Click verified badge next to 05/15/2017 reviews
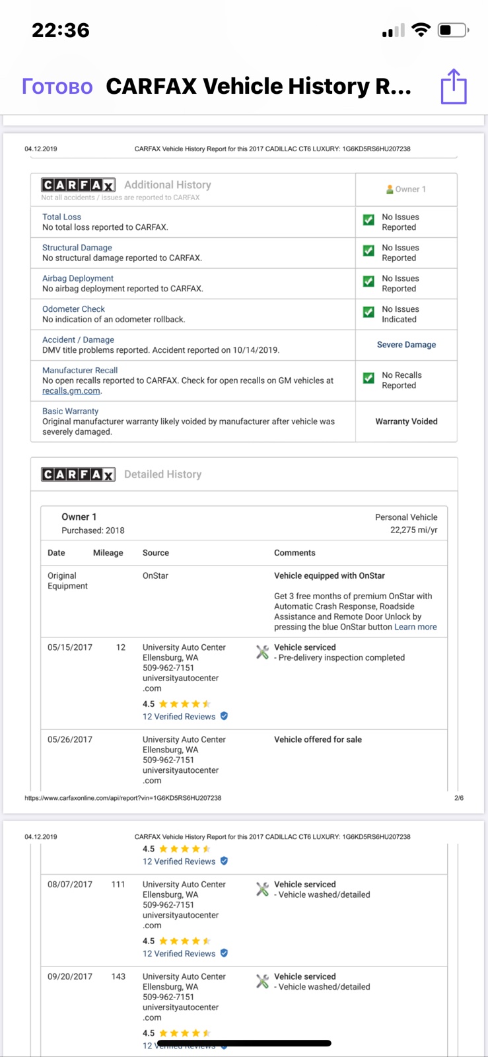The image size is (488, 1057). click(x=224, y=716)
